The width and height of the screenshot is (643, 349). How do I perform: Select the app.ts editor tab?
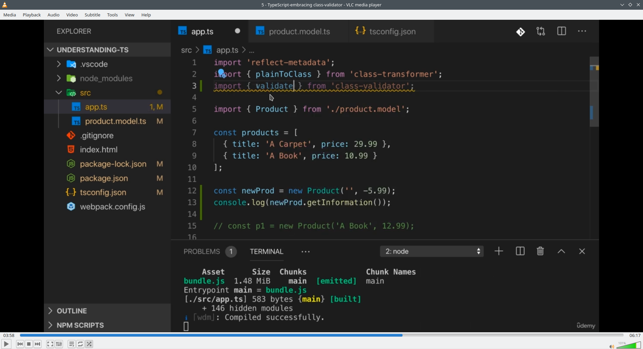point(210,31)
